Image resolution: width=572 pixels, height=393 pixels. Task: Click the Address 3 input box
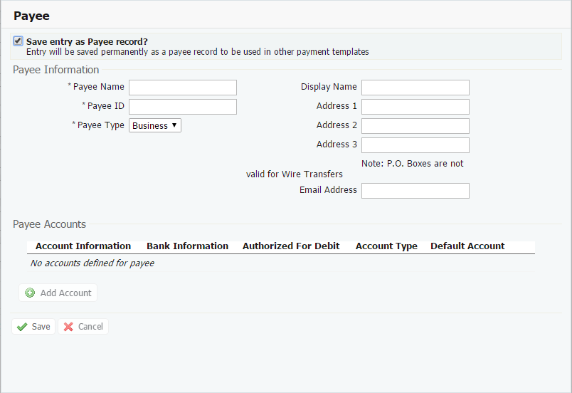pyautogui.click(x=415, y=145)
